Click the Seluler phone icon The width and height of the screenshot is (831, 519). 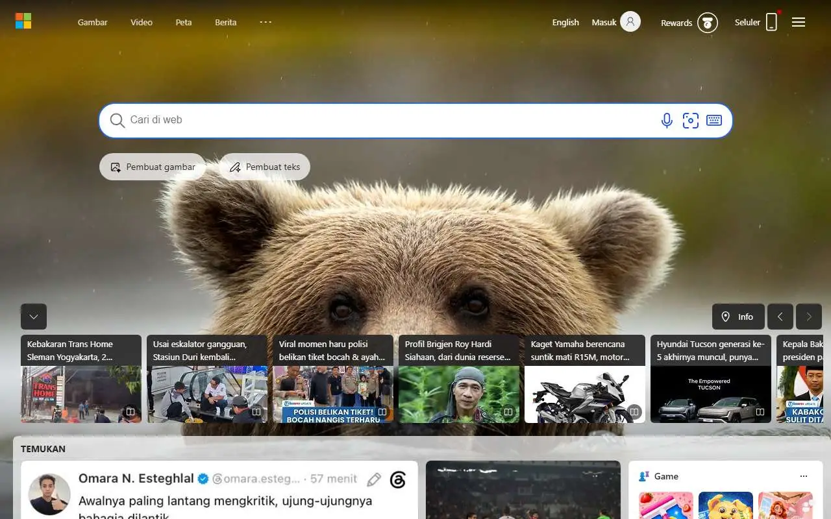(771, 22)
